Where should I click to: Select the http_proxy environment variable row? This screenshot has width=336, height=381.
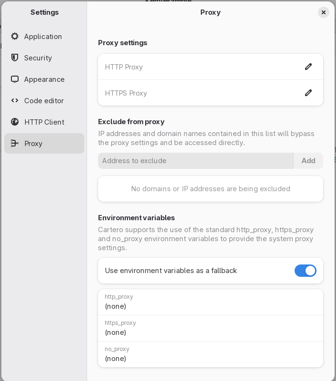[210, 302]
